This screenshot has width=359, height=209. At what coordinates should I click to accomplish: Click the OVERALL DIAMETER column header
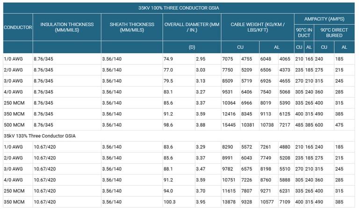(192, 27)
